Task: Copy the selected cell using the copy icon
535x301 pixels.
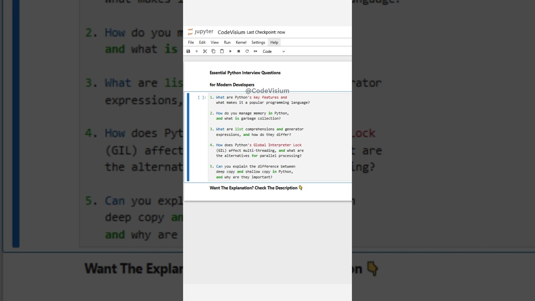Action: pos(213,51)
